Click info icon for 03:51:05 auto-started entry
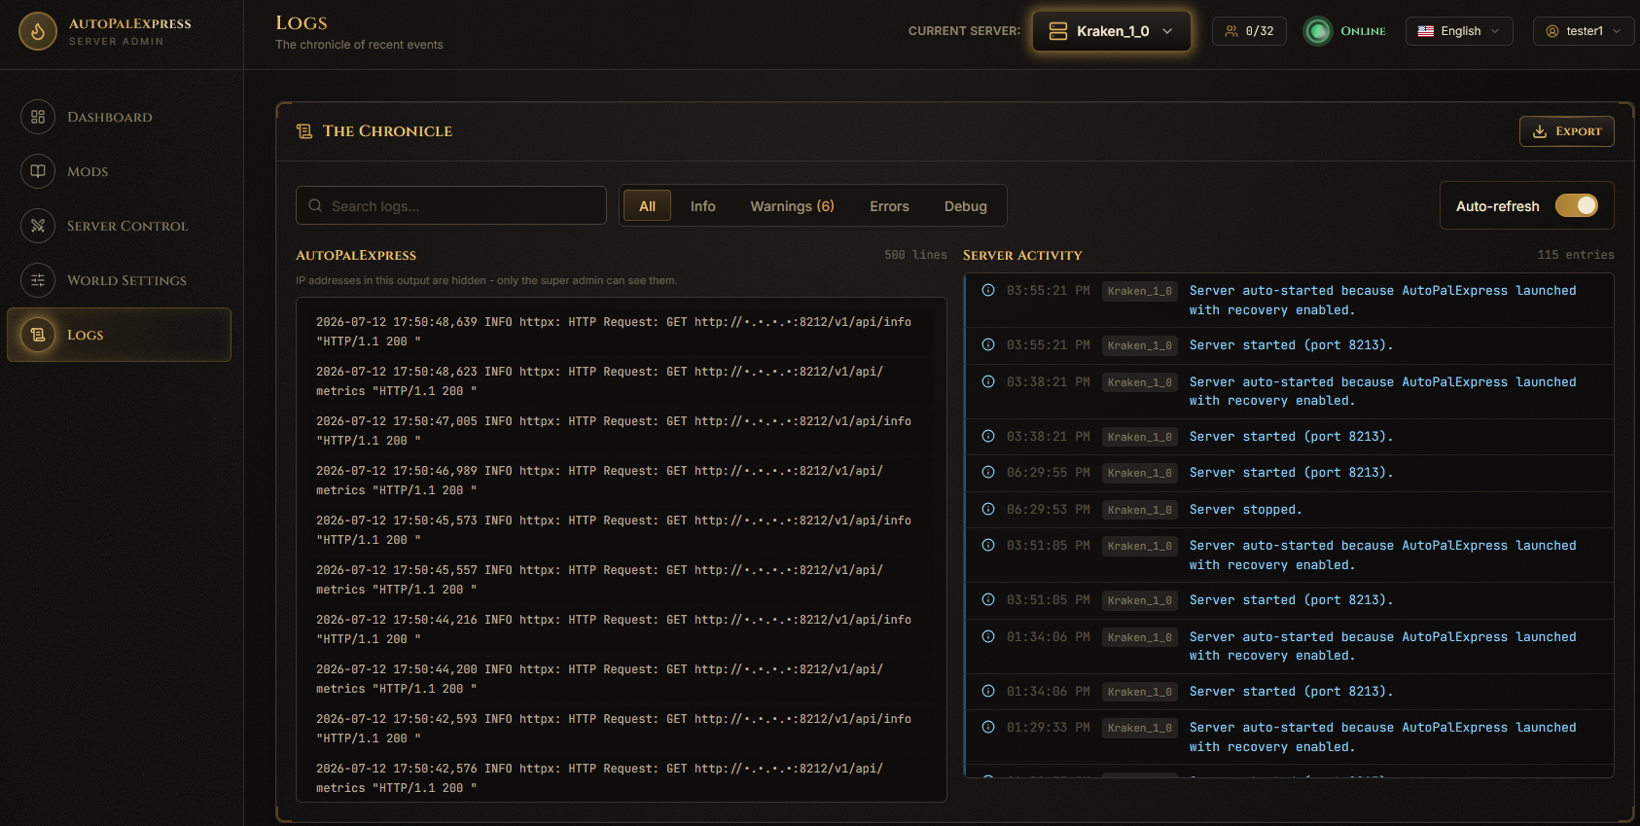This screenshot has width=1640, height=826. (988, 545)
